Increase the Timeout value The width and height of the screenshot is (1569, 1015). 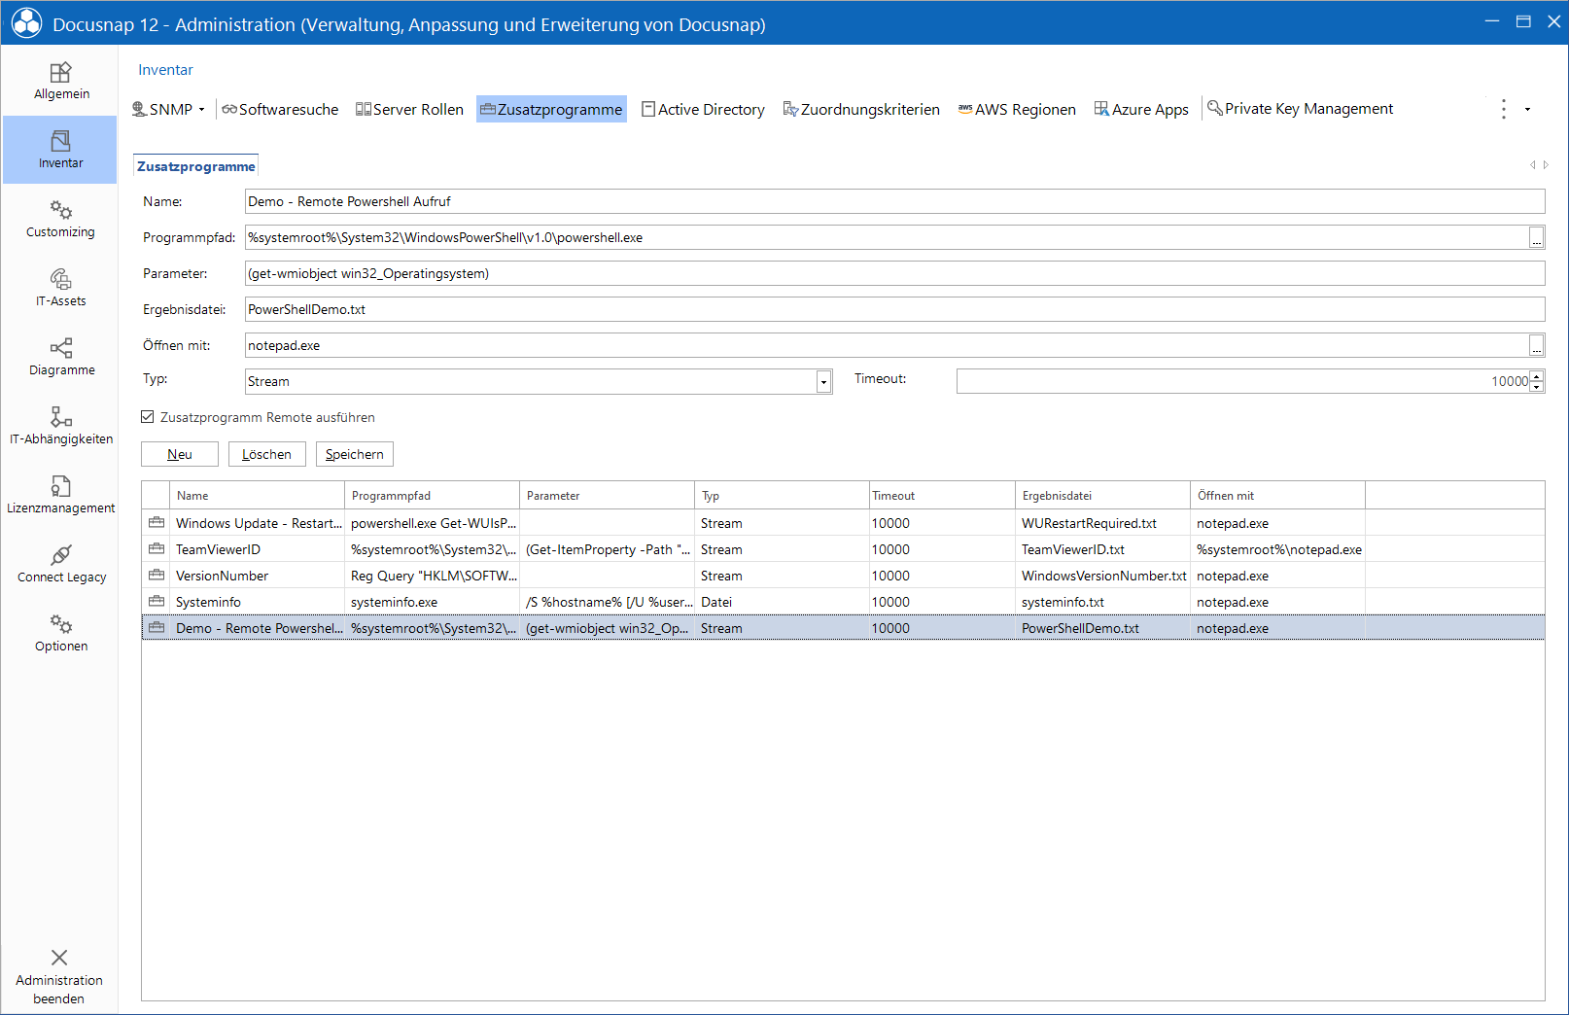click(1537, 375)
